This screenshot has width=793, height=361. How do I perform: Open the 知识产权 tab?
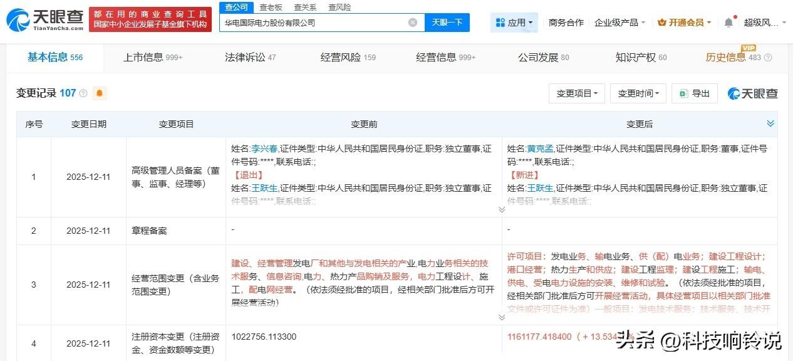(641, 58)
